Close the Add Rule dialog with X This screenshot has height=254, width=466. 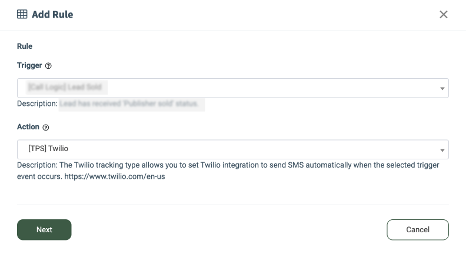pyautogui.click(x=444, y=14)
